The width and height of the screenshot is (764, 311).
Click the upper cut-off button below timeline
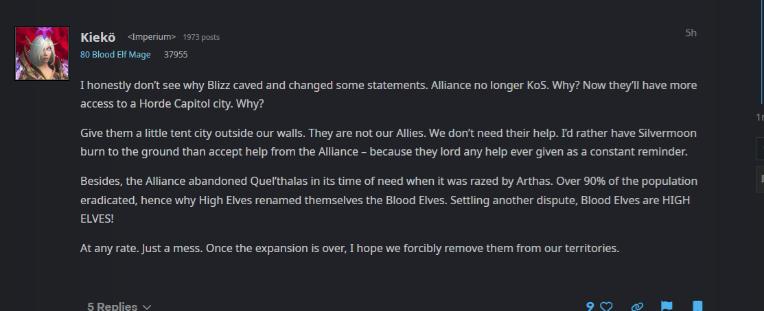coord(760,149)
